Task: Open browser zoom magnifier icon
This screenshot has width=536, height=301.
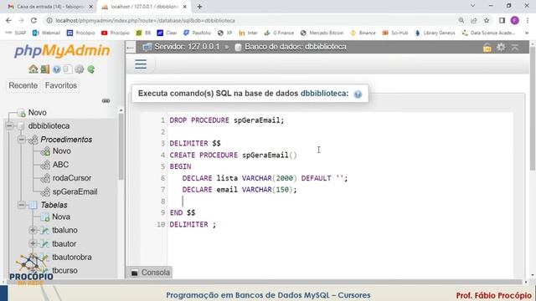Action: (x=461, y=20)
